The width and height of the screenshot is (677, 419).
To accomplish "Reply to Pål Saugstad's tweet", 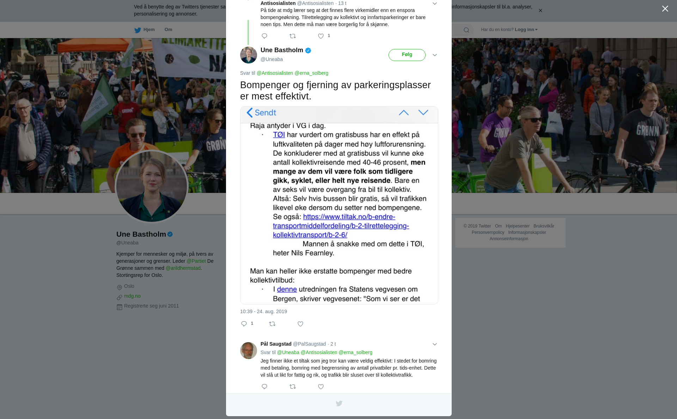I will pyautogui.click(x=264, y=387).
